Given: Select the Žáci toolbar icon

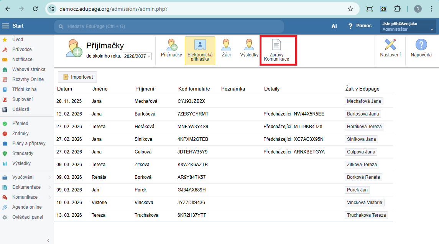Looking at the screenshot, I should coord(226,48).
